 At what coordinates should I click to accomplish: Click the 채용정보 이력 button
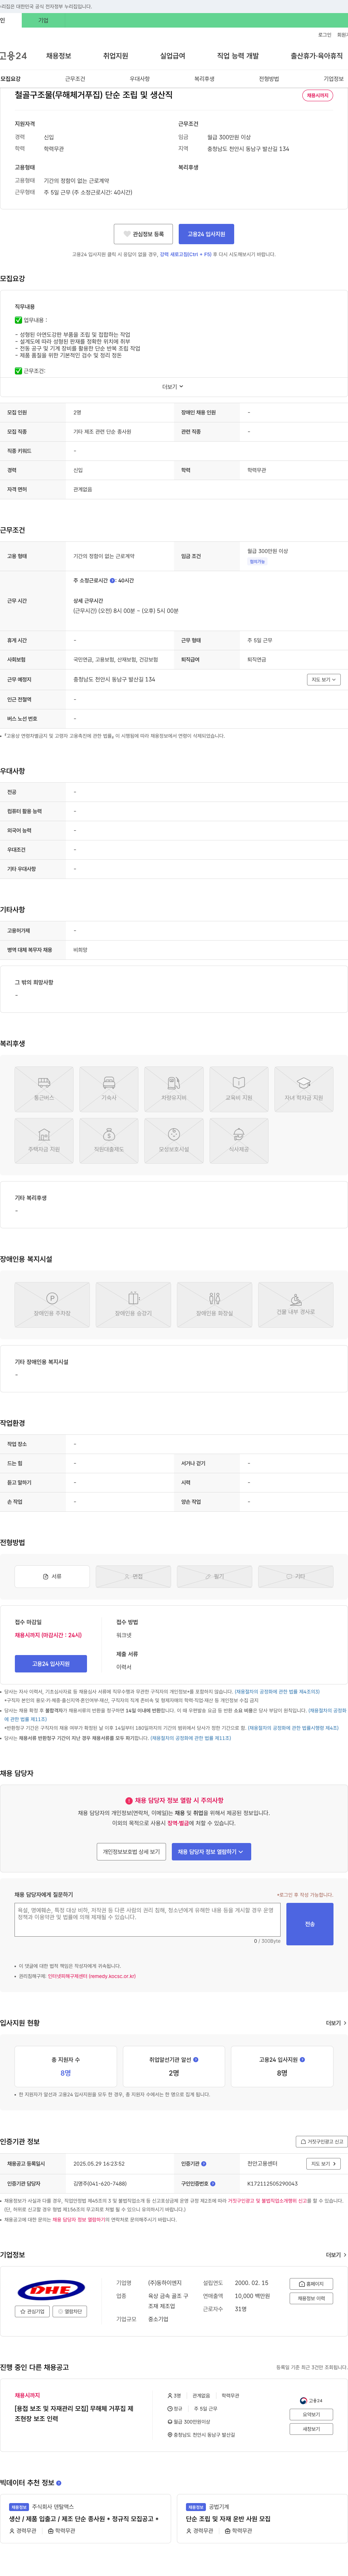[311, 2298]
